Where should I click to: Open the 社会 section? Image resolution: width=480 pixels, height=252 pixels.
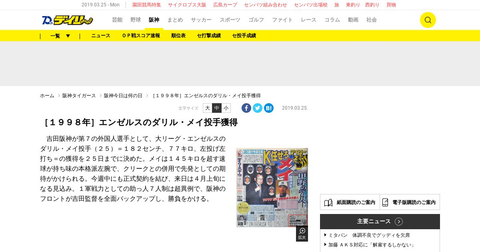tap(372, 20)
